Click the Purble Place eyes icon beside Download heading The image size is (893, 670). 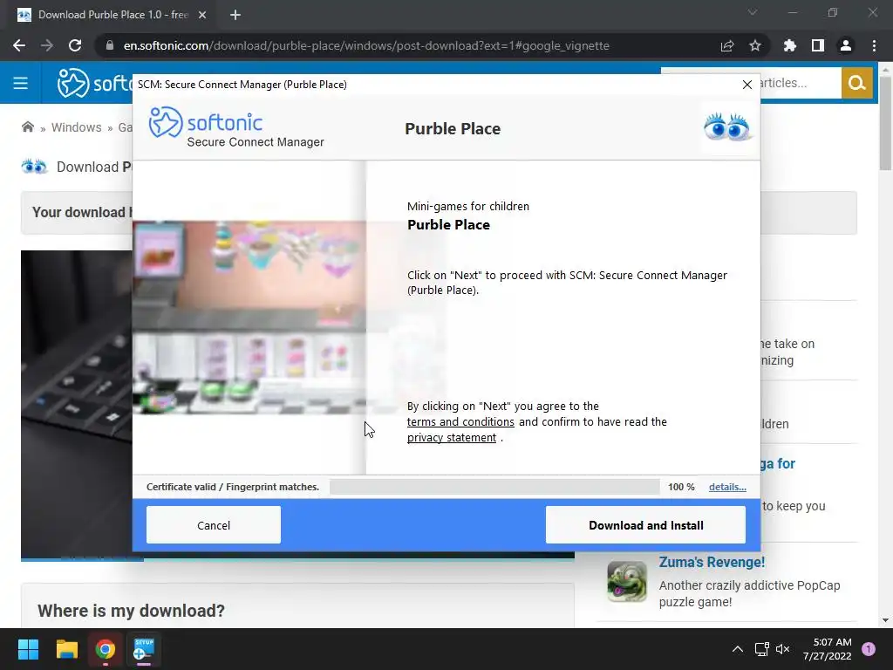click(x=34, y=167)
